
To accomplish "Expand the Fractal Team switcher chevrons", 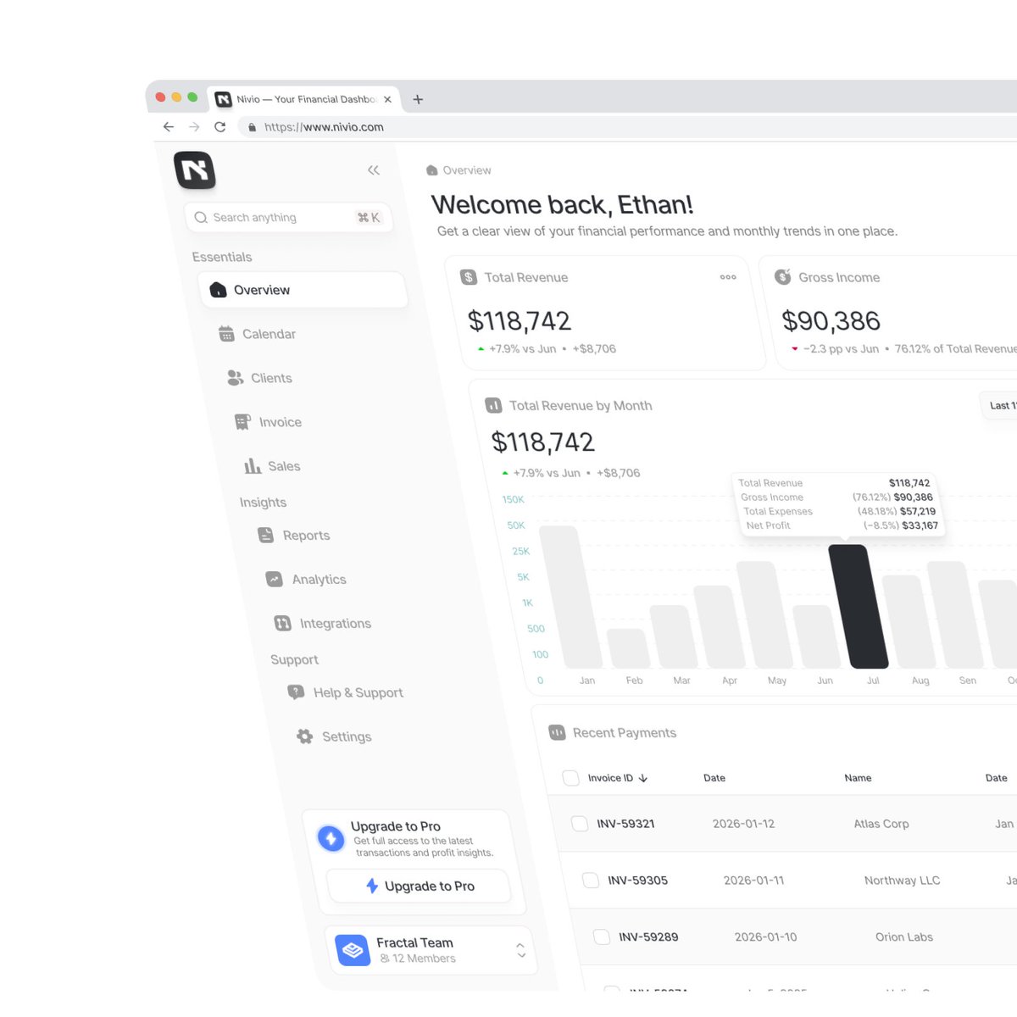I will tap(520, 951).
